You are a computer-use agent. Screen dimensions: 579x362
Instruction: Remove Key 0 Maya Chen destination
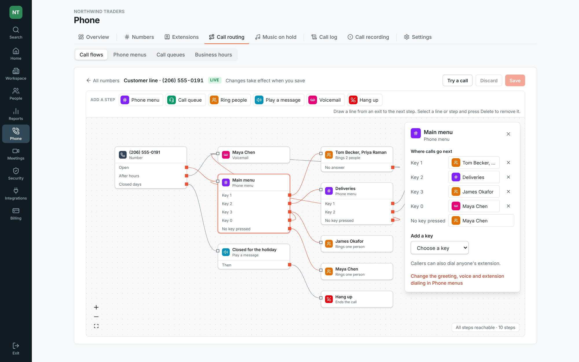(508, 206)
